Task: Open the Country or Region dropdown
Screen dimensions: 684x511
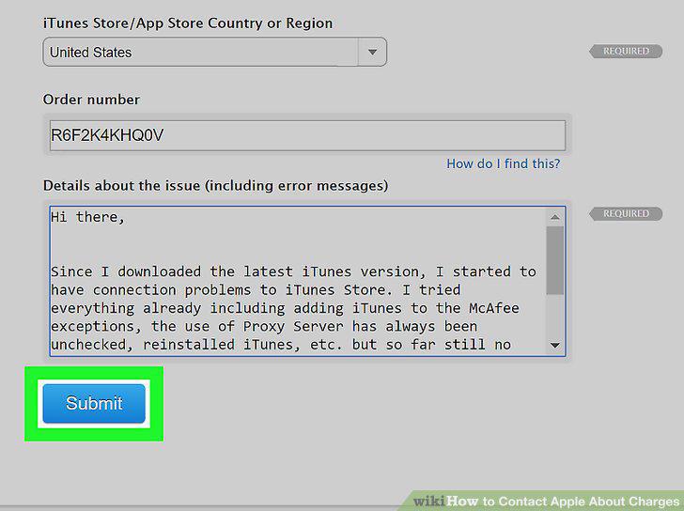Action: (x=214, y=52)
